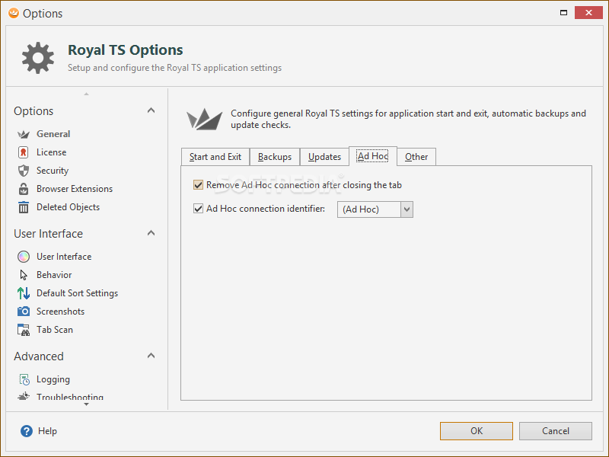Click the User Interface color wheel icon

tap(24, 257)
